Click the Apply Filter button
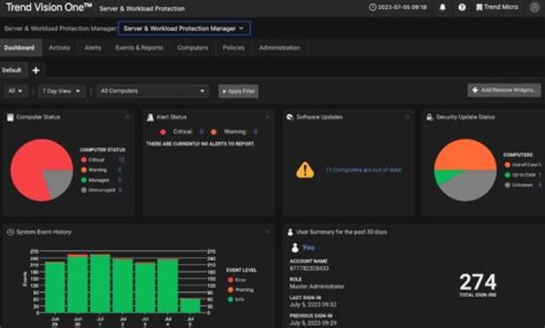 coord(238,91)
